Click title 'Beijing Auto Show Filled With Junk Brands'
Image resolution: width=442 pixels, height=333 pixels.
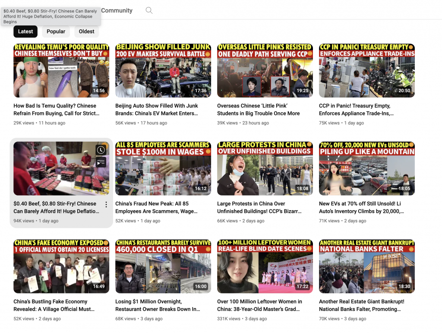click(157, 109)
